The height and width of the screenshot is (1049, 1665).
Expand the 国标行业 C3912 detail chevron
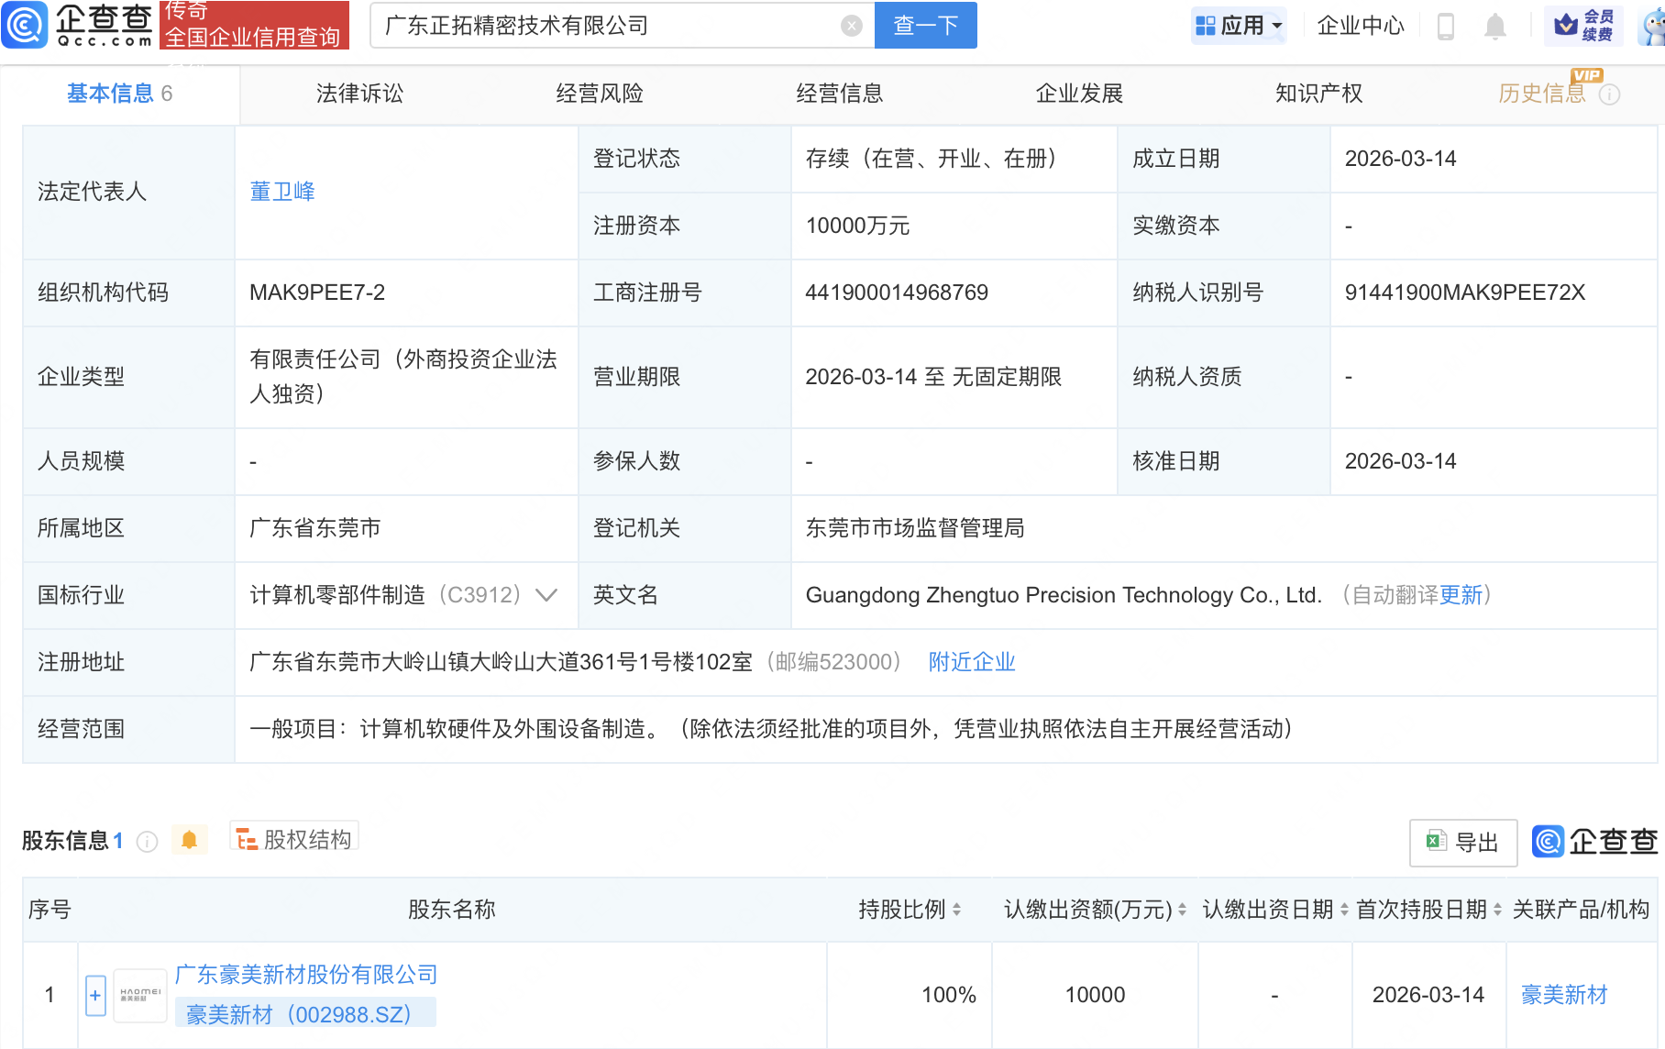[x=546, y=595]
